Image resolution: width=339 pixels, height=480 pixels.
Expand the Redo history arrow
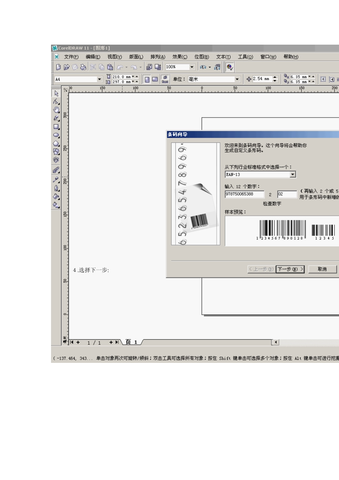point(141,67)
